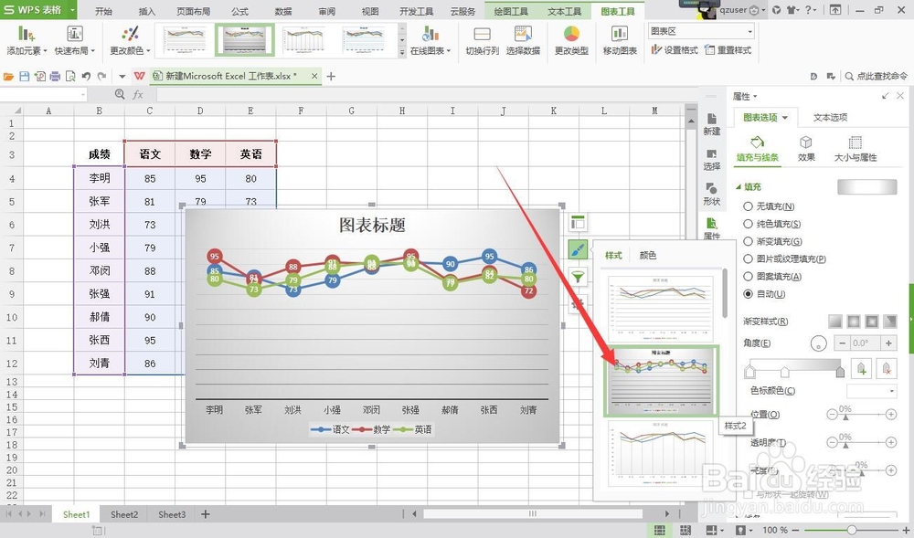This screenshot has height=538, width=914.
Task: Click the chart style brush button
Action: pyautogui.click(x=578, y=249)
